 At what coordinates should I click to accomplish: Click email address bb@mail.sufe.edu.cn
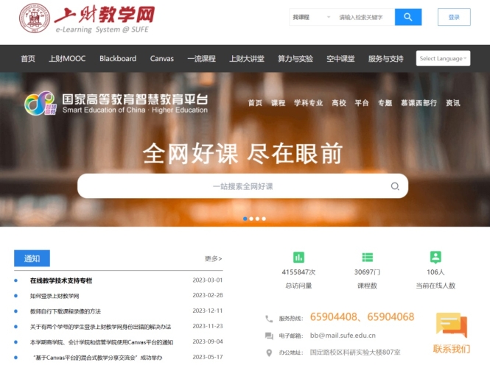343,336
